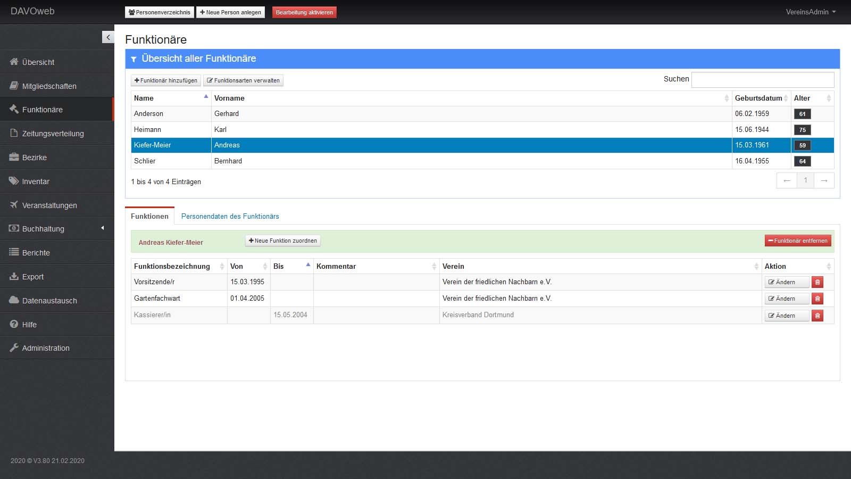The image size is (851, 479).
Task: Click the file icon beside Zeitungsverteilung
Action: click(x=14, y=133)
